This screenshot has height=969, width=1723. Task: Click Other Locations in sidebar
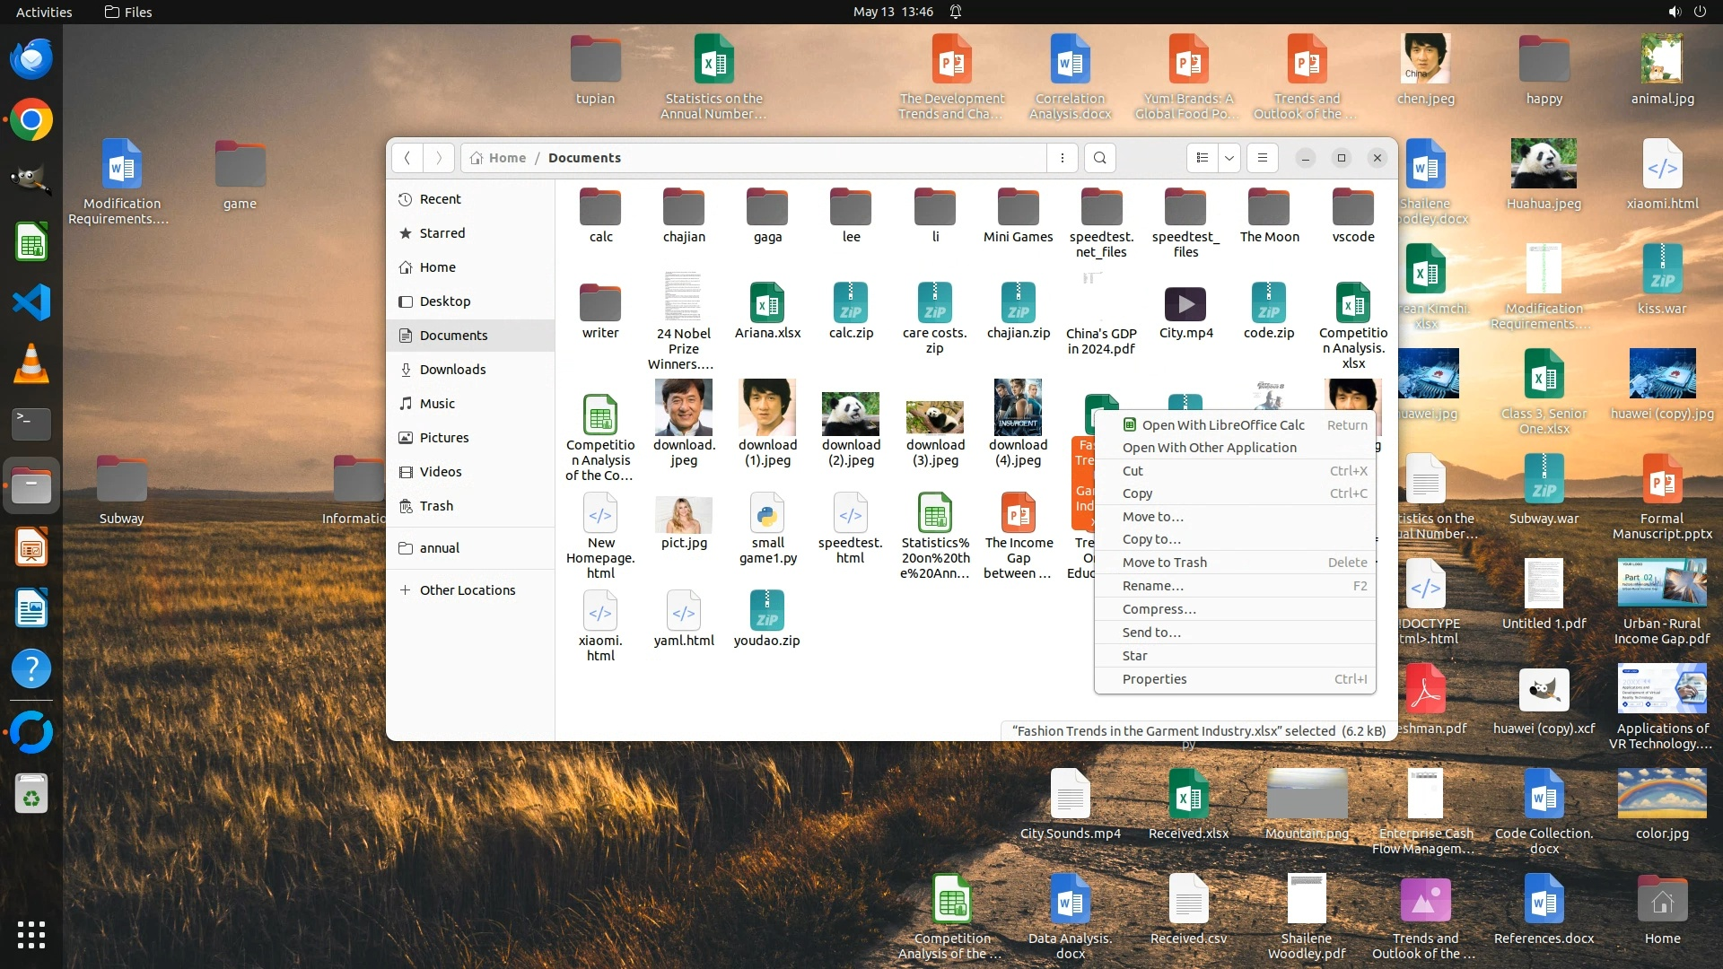(467, 590)
